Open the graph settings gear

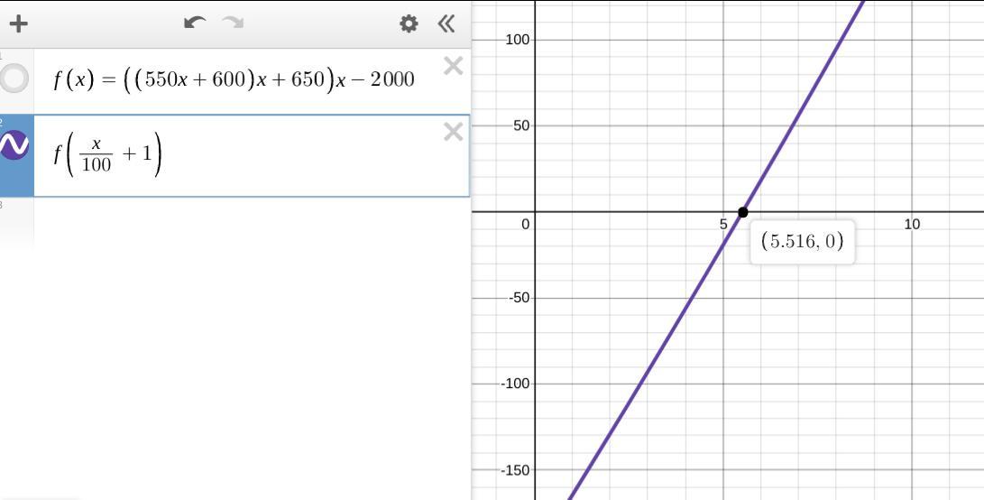point(409,23)
